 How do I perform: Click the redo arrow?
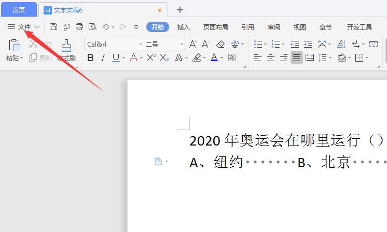pos(122,27)
